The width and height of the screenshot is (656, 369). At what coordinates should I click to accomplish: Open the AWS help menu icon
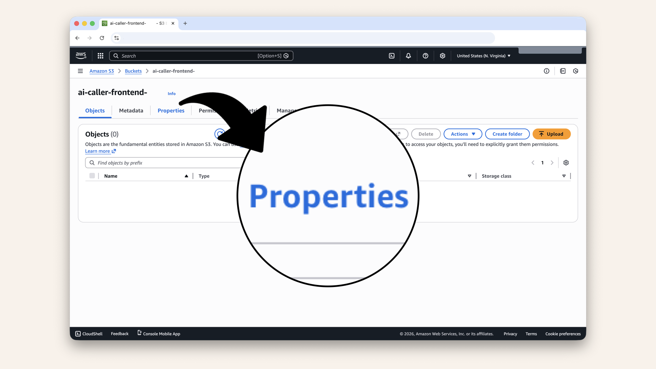[x=425, y=55]
